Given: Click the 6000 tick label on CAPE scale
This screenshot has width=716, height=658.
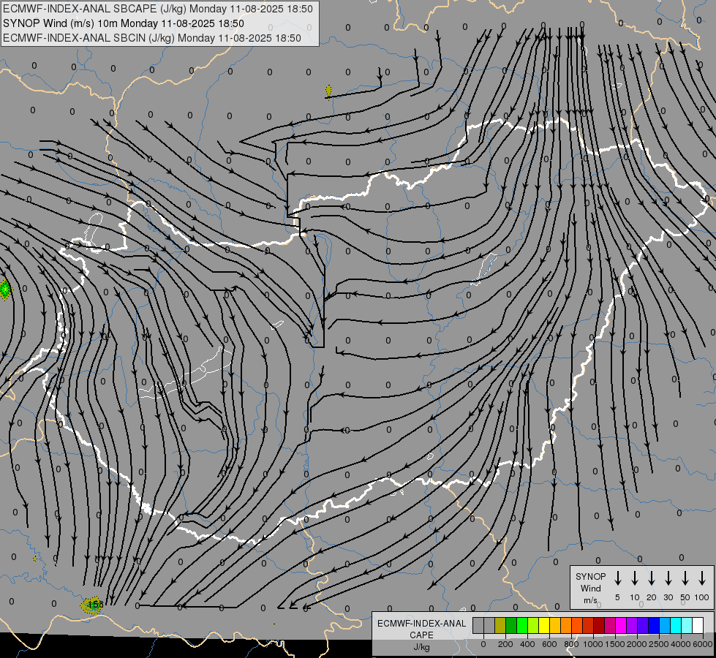Looking at the screenshot, I should (703, 644).
